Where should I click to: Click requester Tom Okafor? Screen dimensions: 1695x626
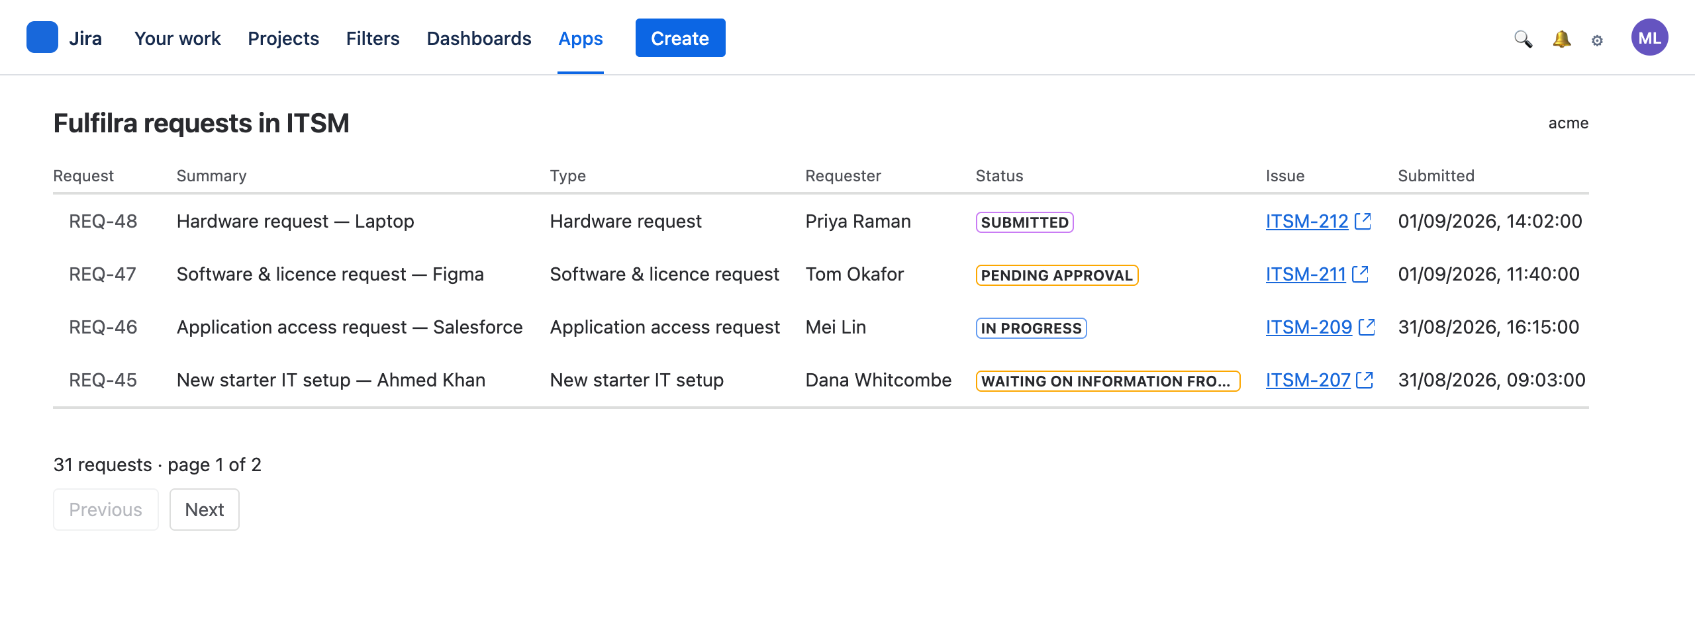(855, 274)
